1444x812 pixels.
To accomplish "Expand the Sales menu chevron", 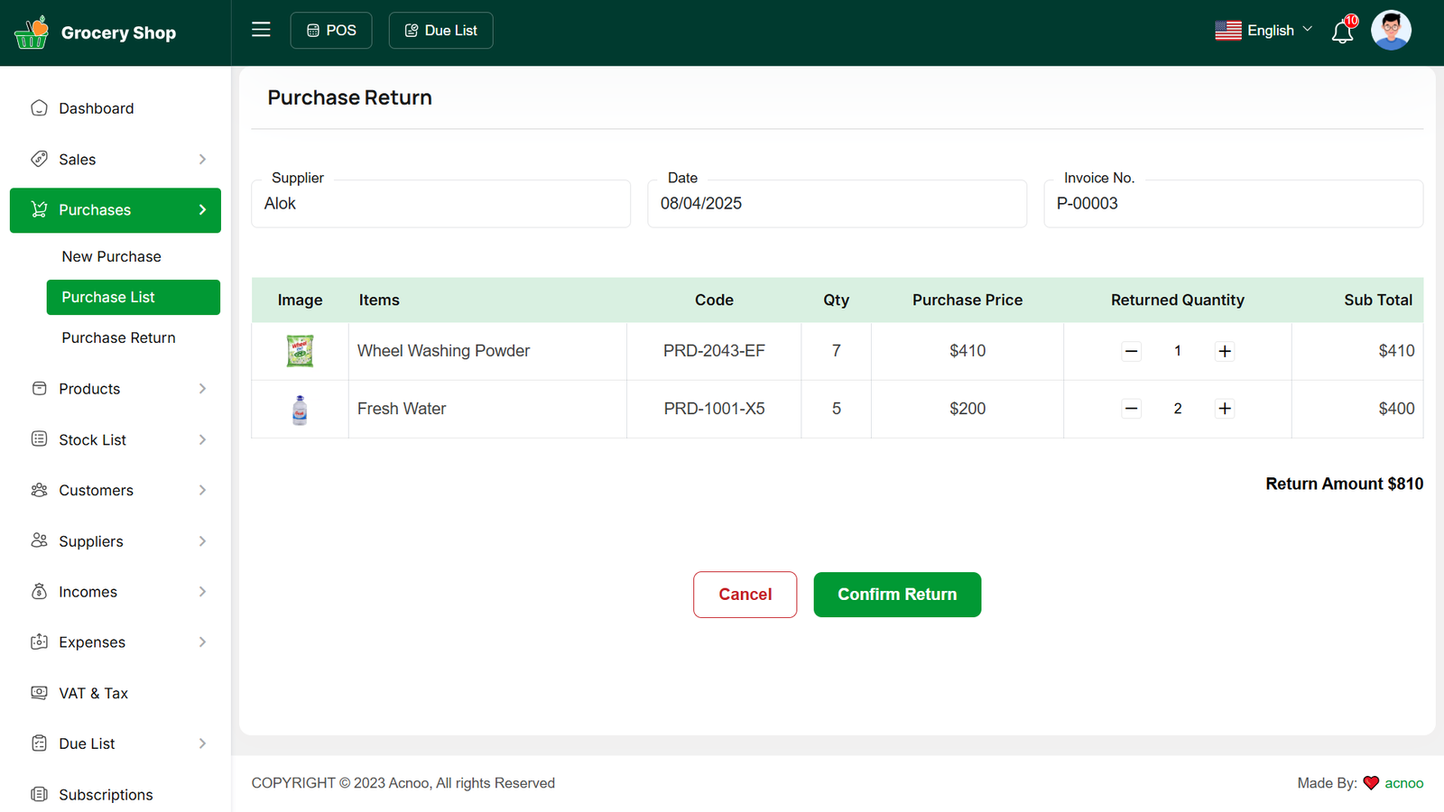I will click(202, 160).
